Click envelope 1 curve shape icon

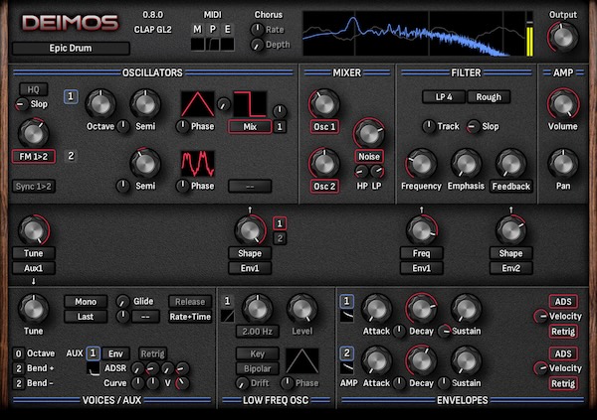(346, 316)
